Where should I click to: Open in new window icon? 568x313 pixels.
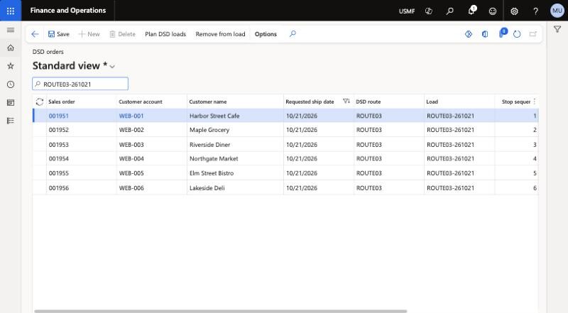point(533,34)
